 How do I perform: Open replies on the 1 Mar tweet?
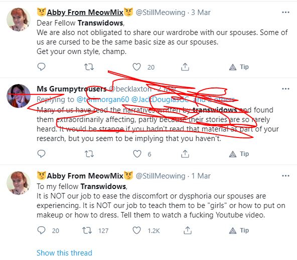pyautogui.click(x=41, y=230)
